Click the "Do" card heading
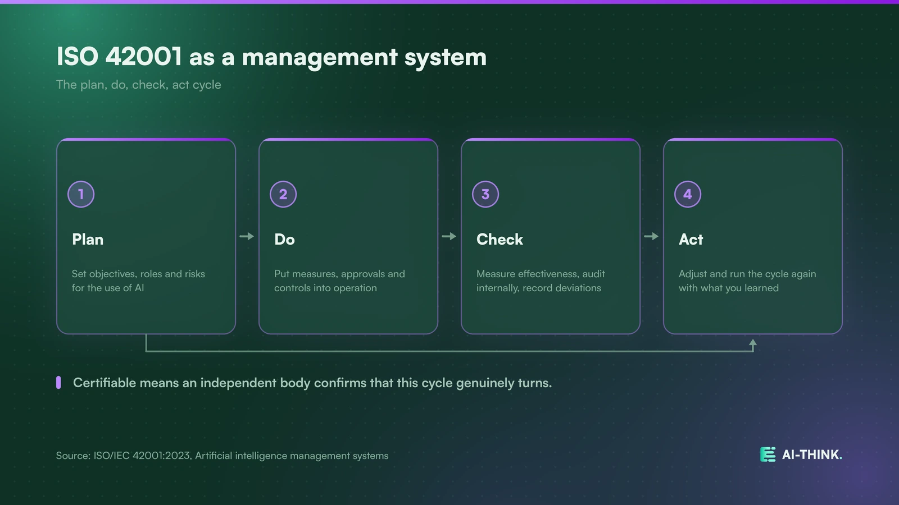 click(x=284, y=240)
